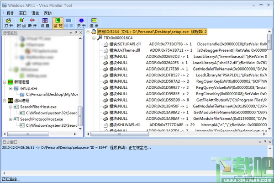Click the black 退出进程 group icon

tap(11, 101)
